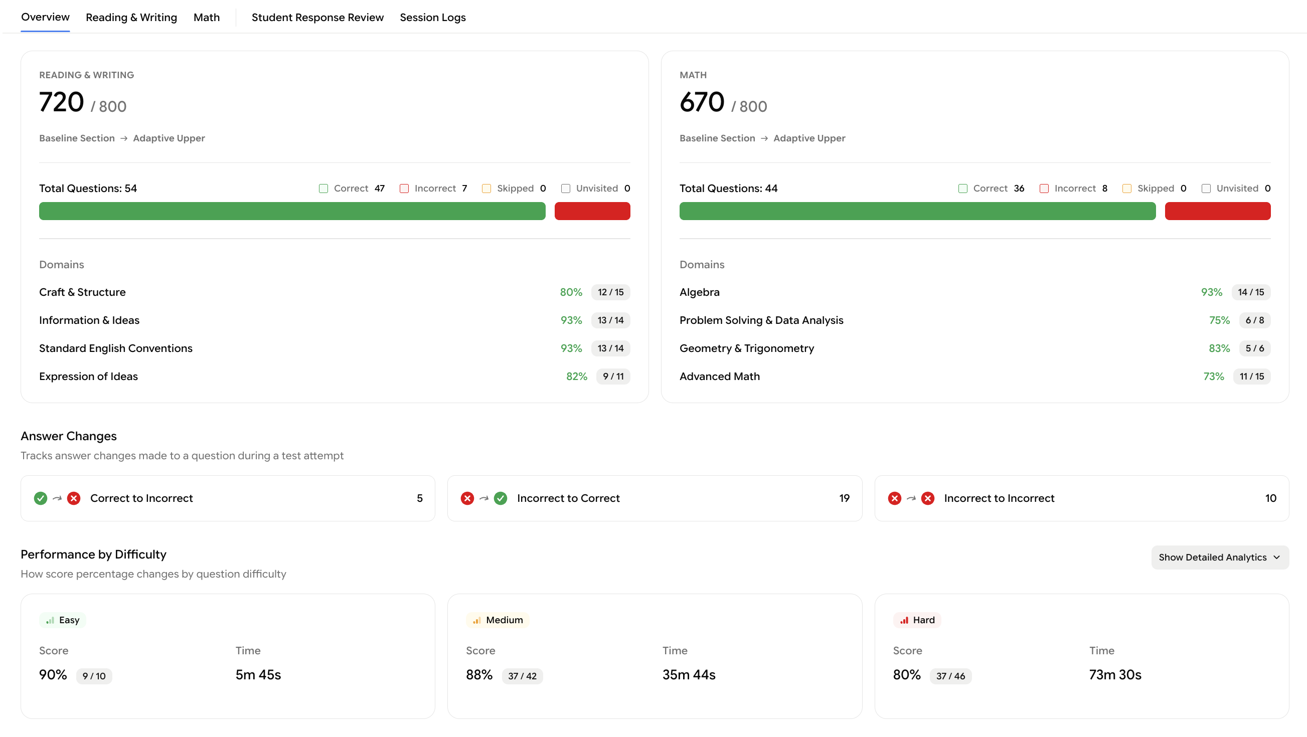This screenshot has width=1307, height=737.
Task: Click the 37 / 42 Medium score badge
Action: coord(522,676)
